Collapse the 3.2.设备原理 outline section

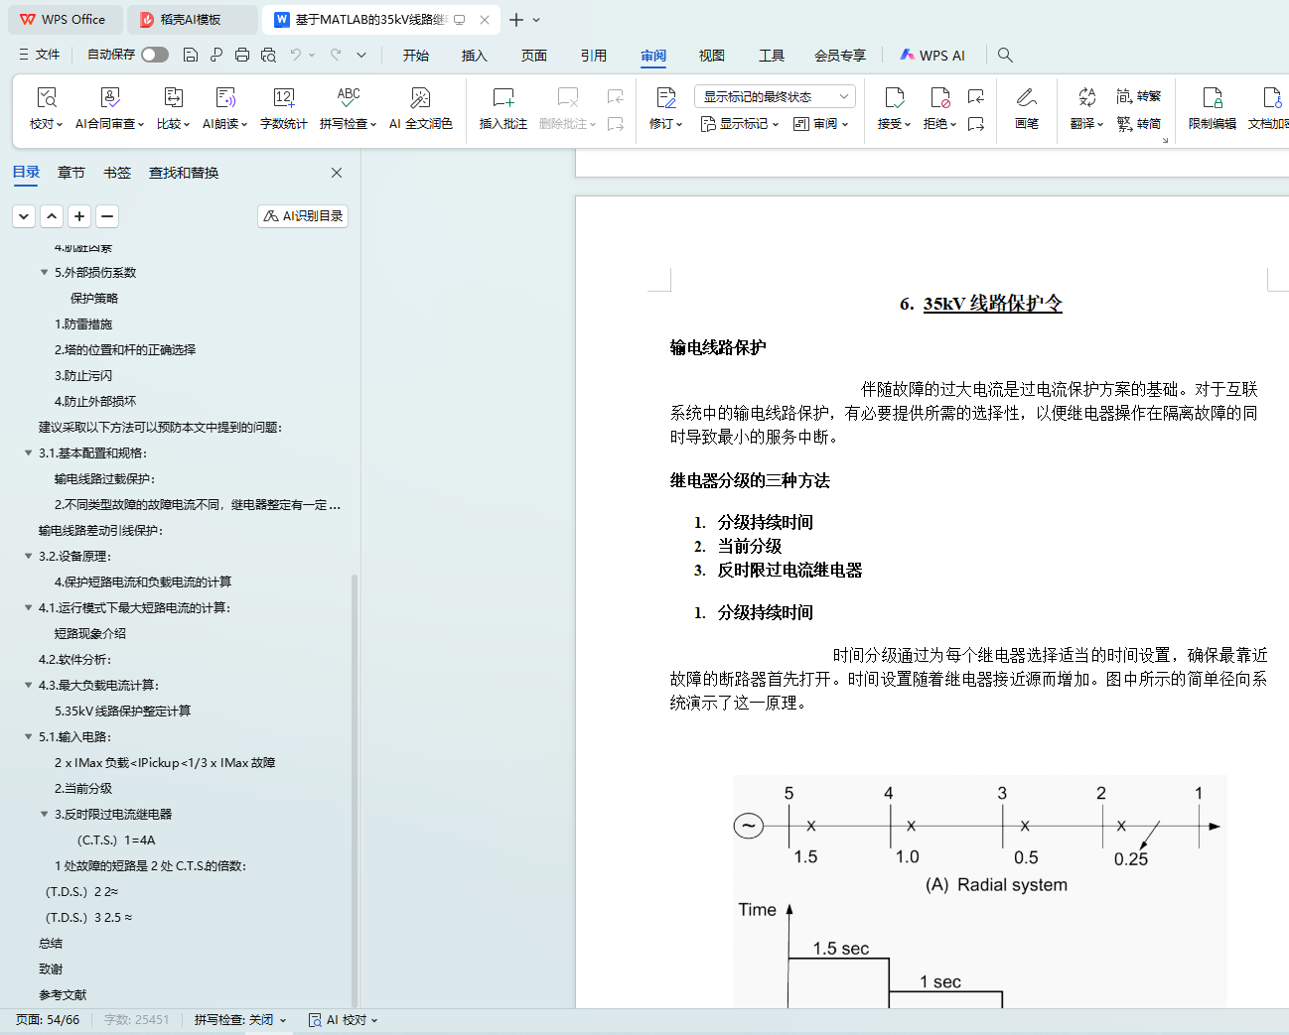click(28, 556)
